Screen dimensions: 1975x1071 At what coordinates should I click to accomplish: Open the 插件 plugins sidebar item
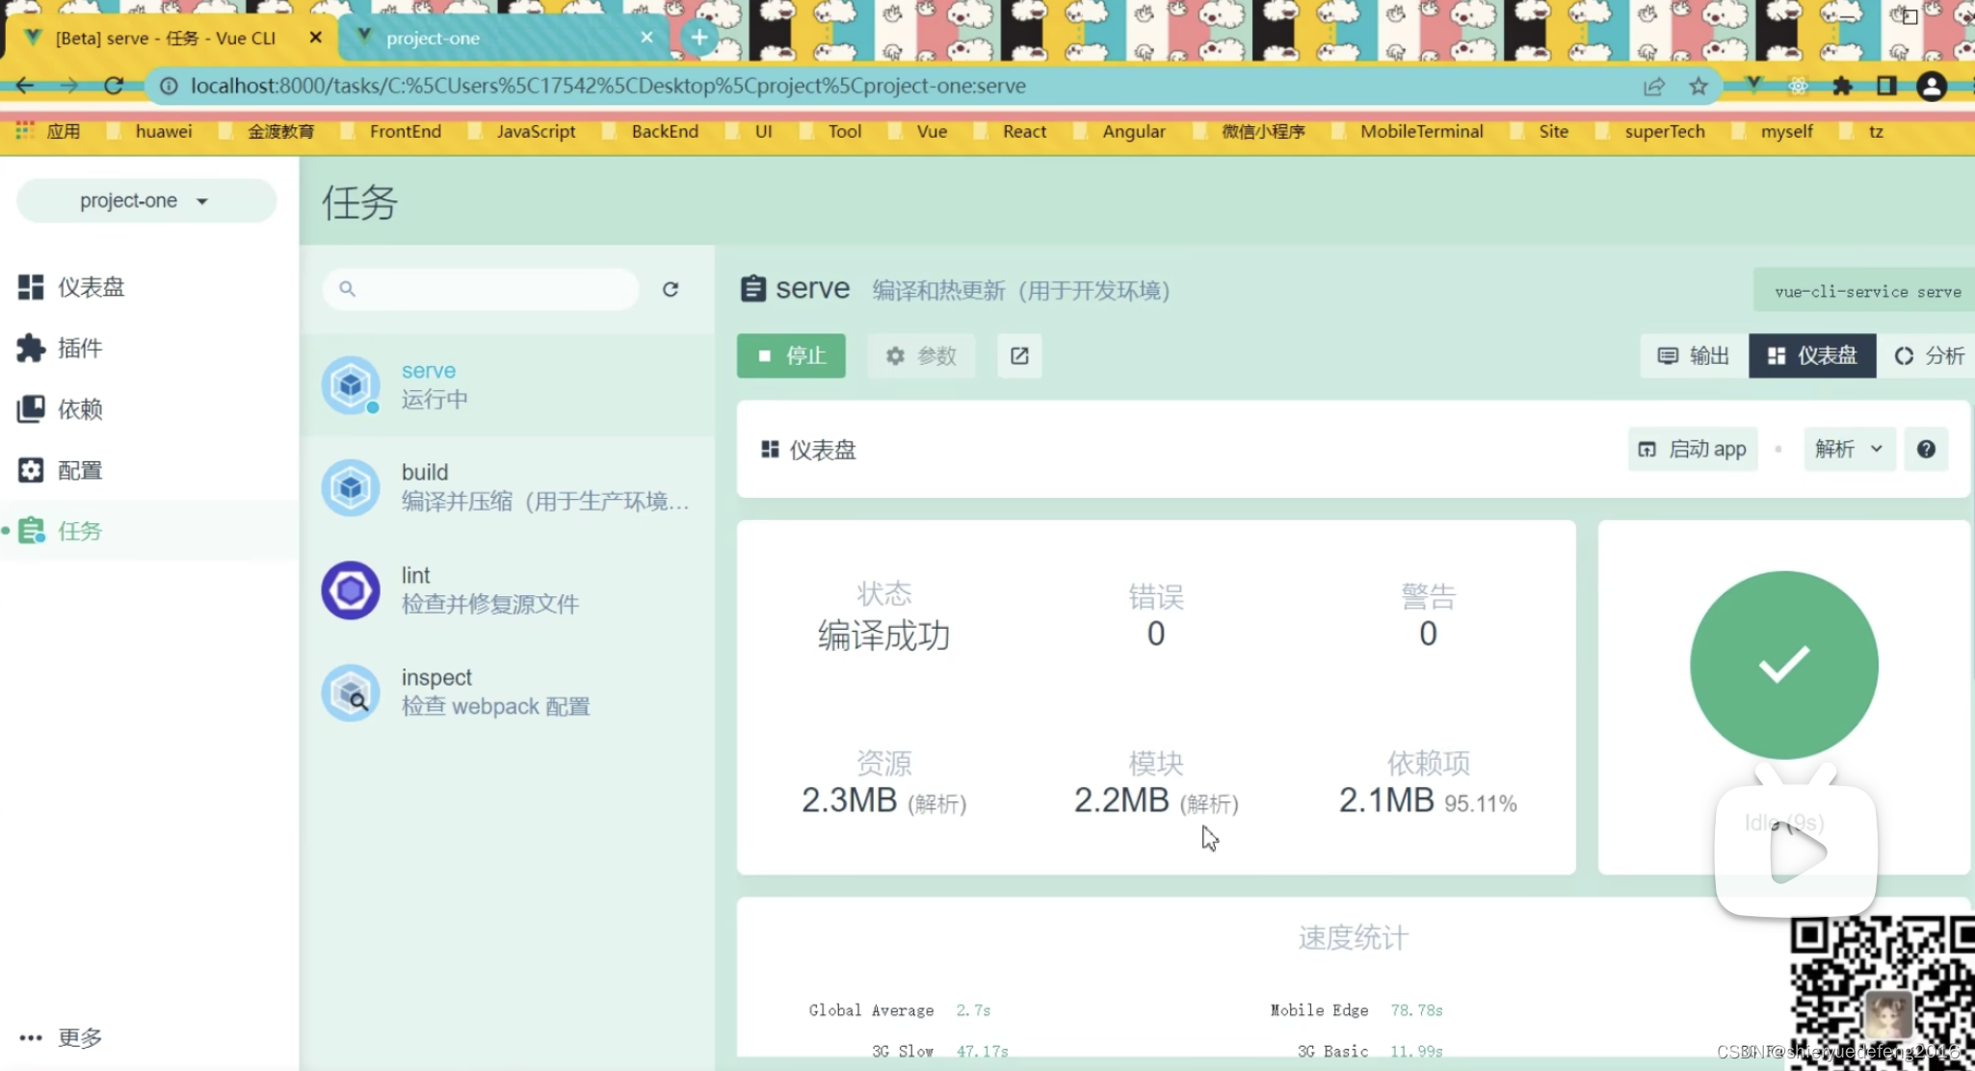coord(79,348)
